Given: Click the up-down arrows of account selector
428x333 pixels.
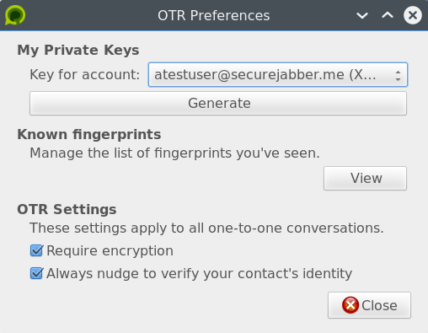Looking at the screenshot, I should 398,75.
